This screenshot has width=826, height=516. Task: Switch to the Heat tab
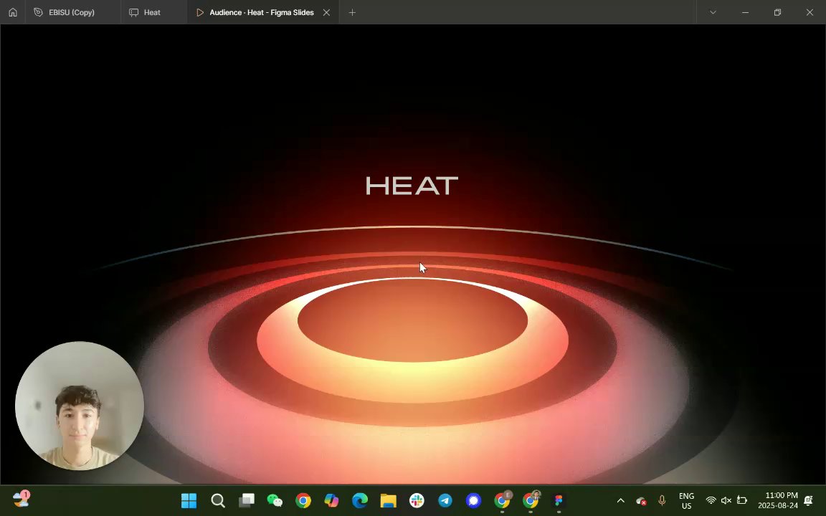coord(153,12)
